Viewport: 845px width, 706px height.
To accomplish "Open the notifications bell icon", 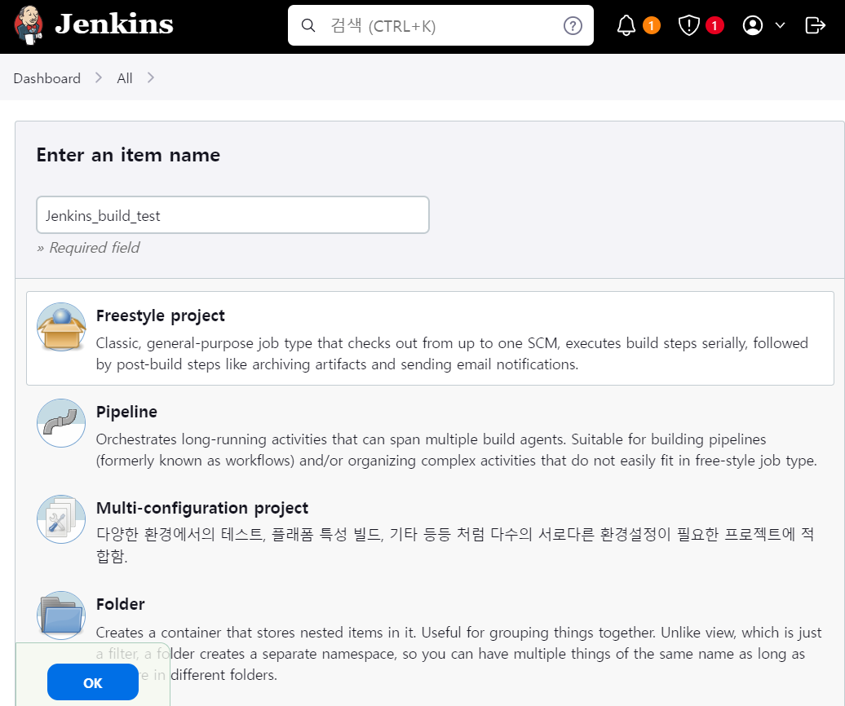I will pos(626,25).
